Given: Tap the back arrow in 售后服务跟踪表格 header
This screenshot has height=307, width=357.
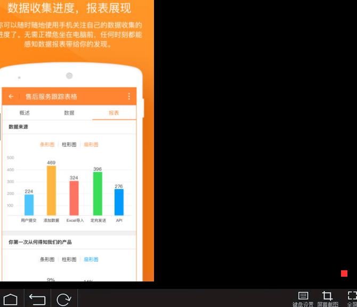Looking at the screenshot, I should tap(11, 96).
